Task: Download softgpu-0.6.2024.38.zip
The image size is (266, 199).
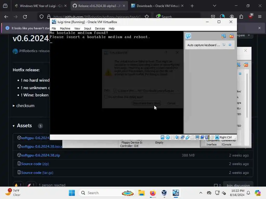Action: pyautogui.click(x=41, y=155)
